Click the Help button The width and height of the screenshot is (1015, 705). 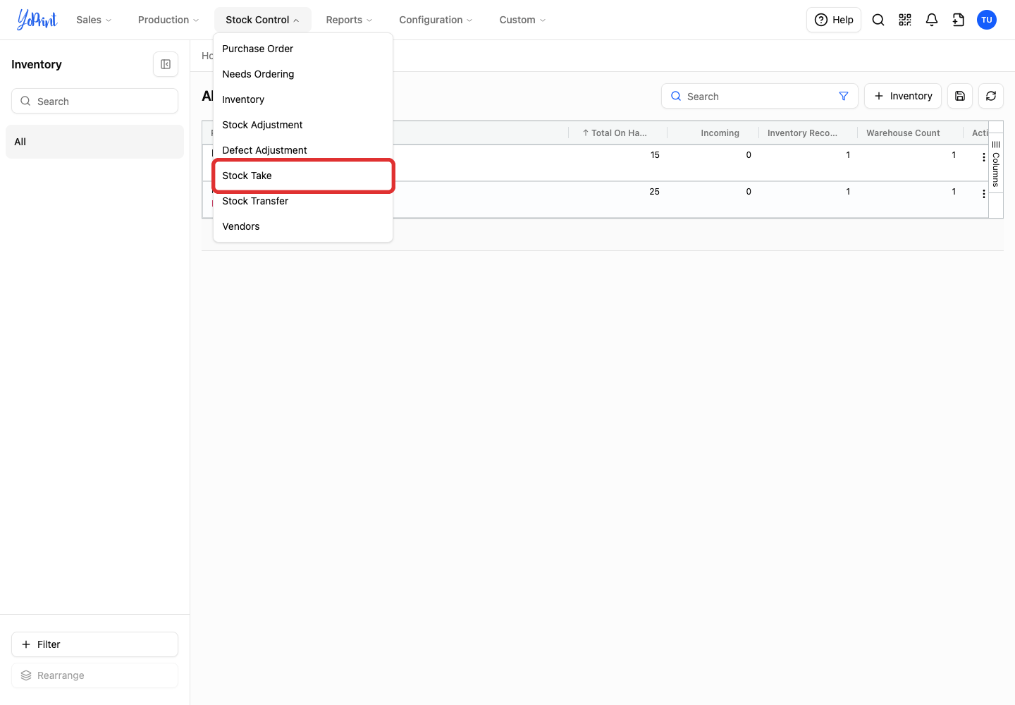(834, 20)
